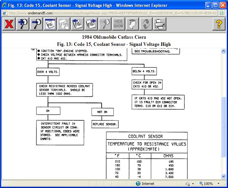Print the figure with the printer icon

(159, 24)
